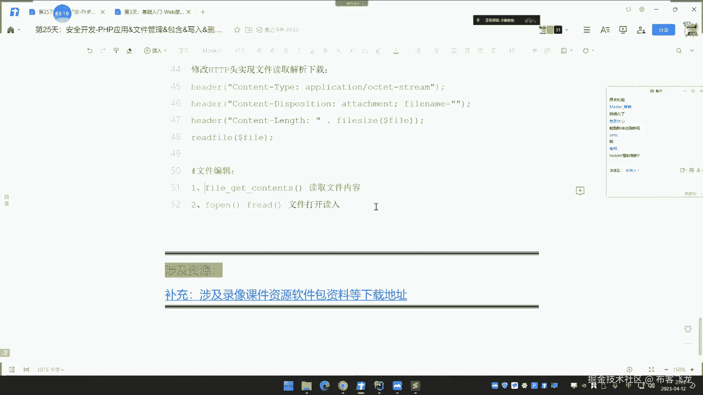Screen dimensions: 703x395
Task: Switch to the 第3天 基础入门 tab
Action: [x=153, y=12]
